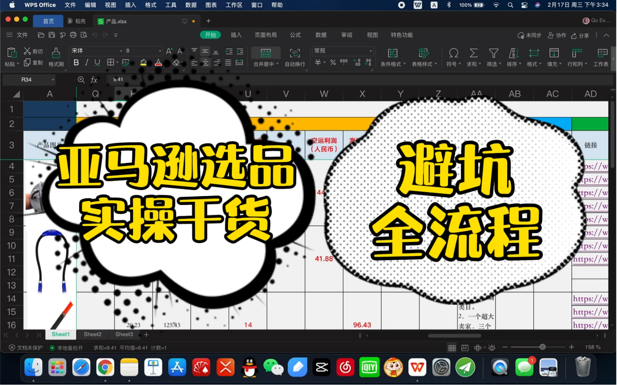Decrease decimal places
Screen dimensions: 617x385
(368, 62)
